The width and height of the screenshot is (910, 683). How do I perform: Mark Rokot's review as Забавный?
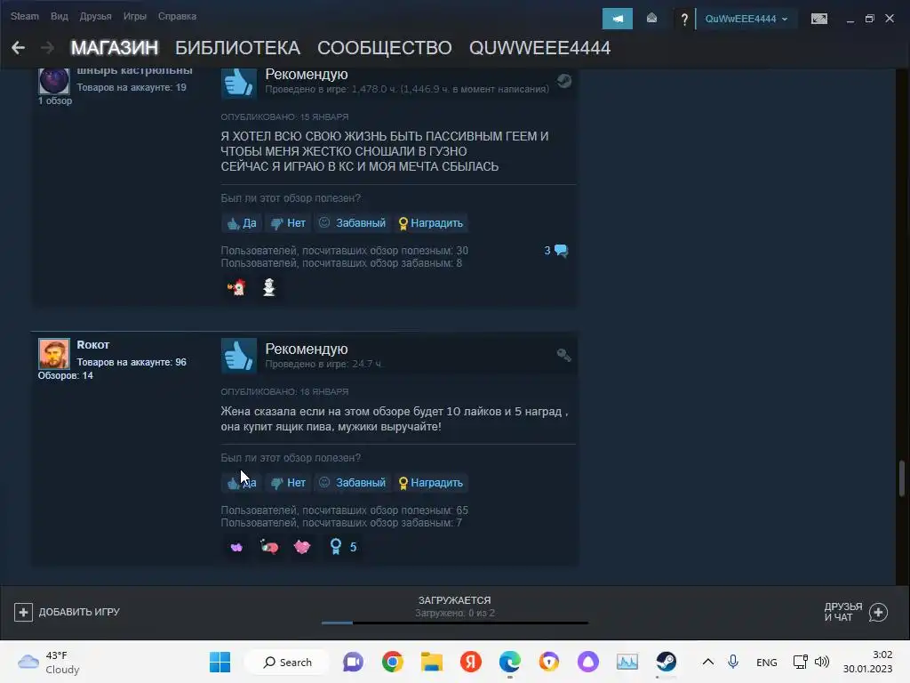pyautogui.click(x=352, y=483)
